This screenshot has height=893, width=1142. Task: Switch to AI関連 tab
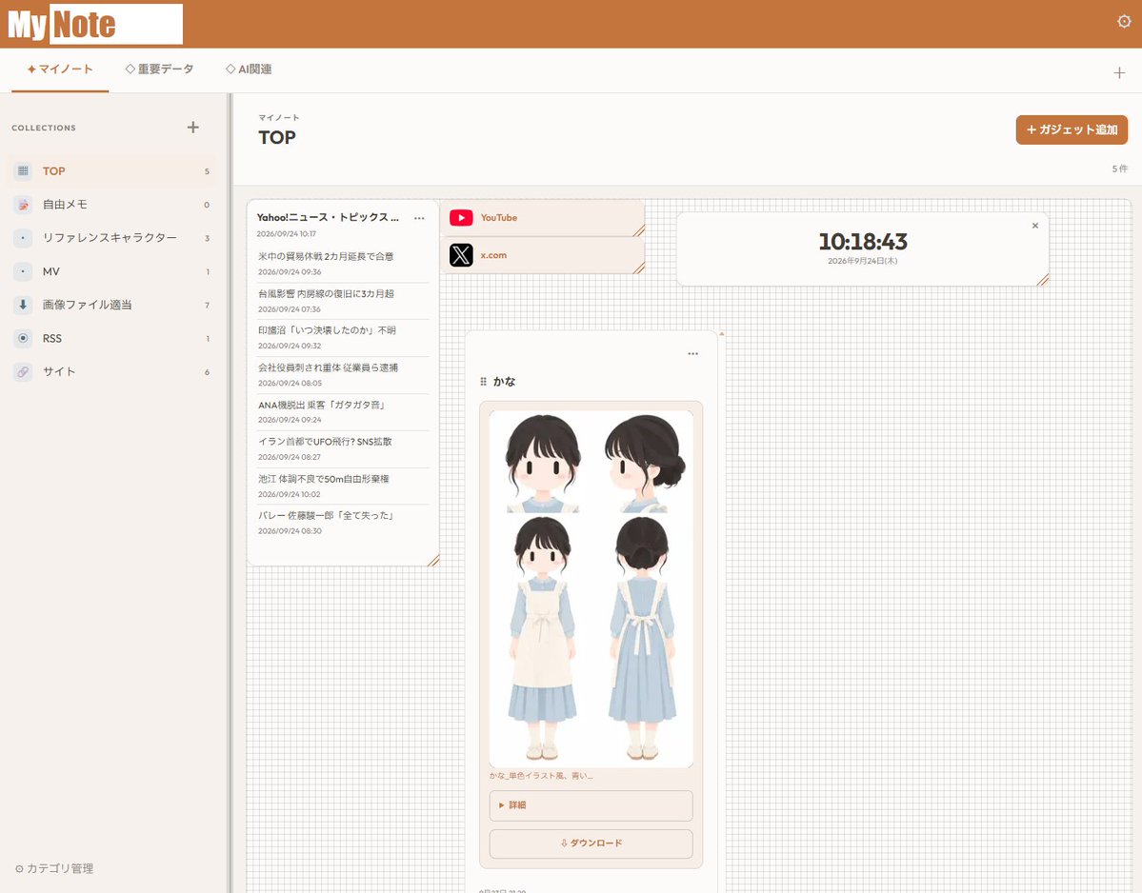pyautogui.click(x=249, y=69)
